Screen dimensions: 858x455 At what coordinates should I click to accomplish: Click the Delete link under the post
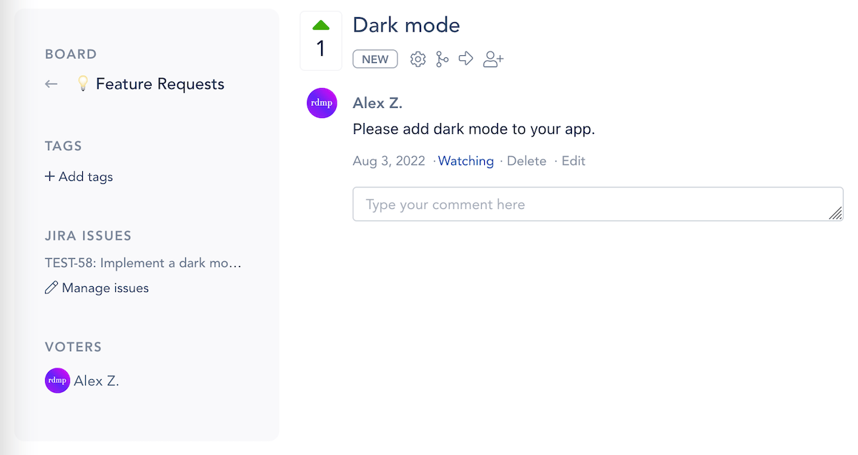(527, 161)
